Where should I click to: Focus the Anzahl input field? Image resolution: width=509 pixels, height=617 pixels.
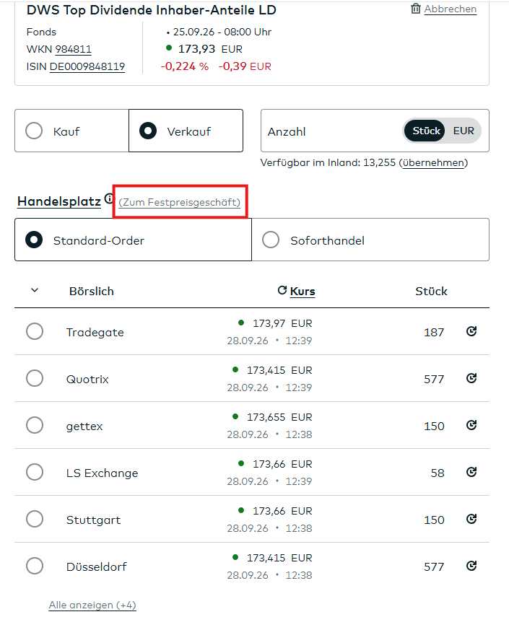pos(331,131)
